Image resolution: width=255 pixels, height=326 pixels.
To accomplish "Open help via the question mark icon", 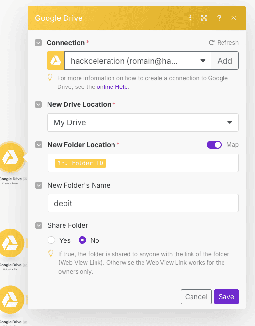I will [x=219, y=18].
